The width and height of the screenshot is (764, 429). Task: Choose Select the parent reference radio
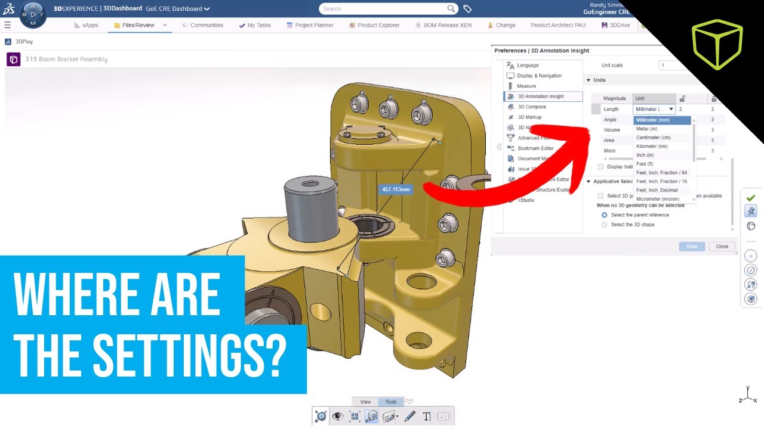[x=605, y=214]
